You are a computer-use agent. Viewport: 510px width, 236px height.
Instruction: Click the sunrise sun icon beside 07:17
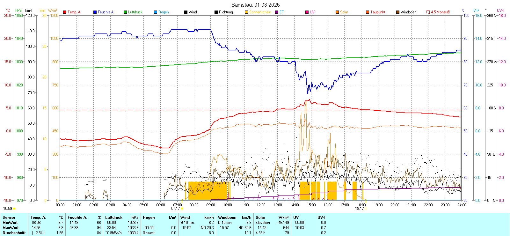[182, 209]
